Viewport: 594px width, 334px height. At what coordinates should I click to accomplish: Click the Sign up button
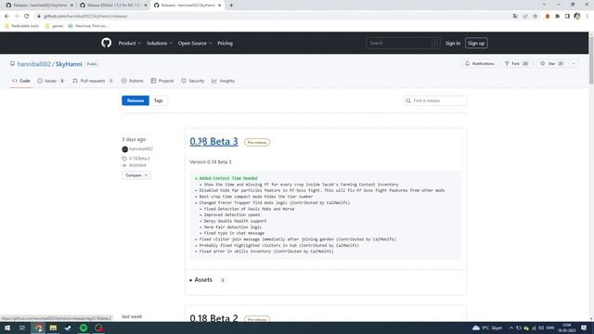(x=476, y=44)
